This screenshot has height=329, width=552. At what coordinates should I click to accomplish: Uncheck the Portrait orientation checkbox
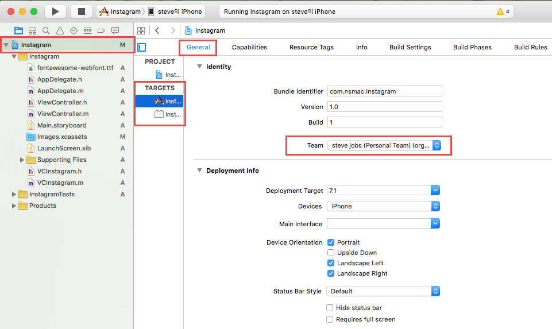tap(331, 242)
